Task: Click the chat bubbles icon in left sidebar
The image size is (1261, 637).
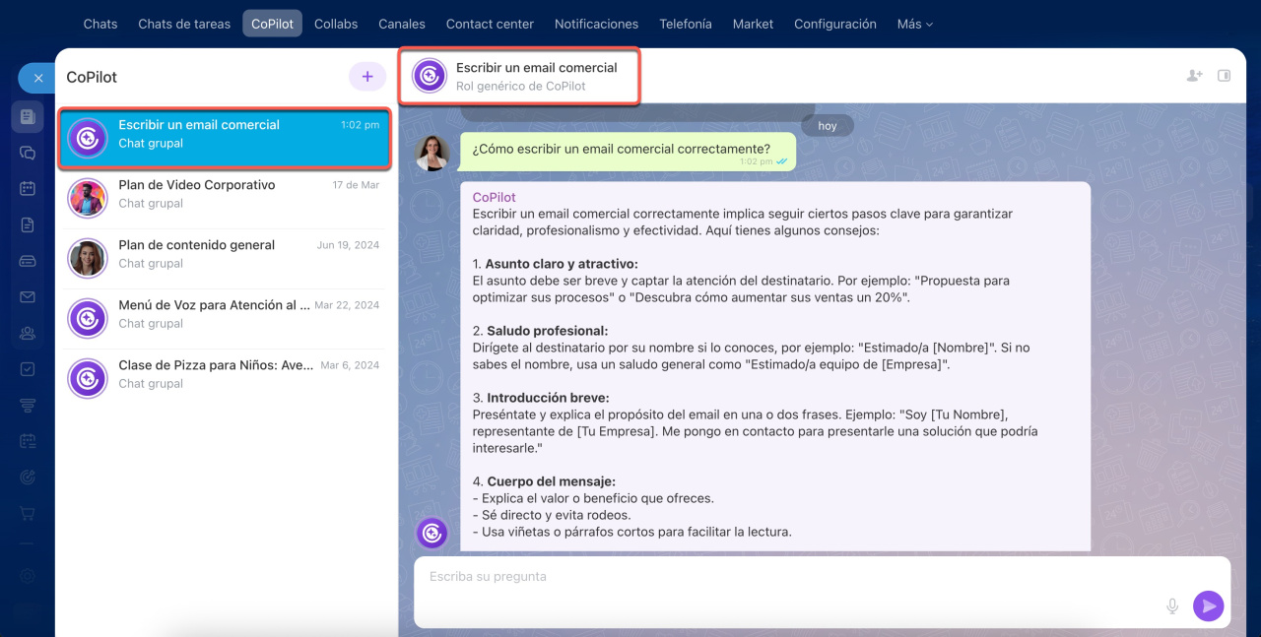Action: (x=28, y=153)
